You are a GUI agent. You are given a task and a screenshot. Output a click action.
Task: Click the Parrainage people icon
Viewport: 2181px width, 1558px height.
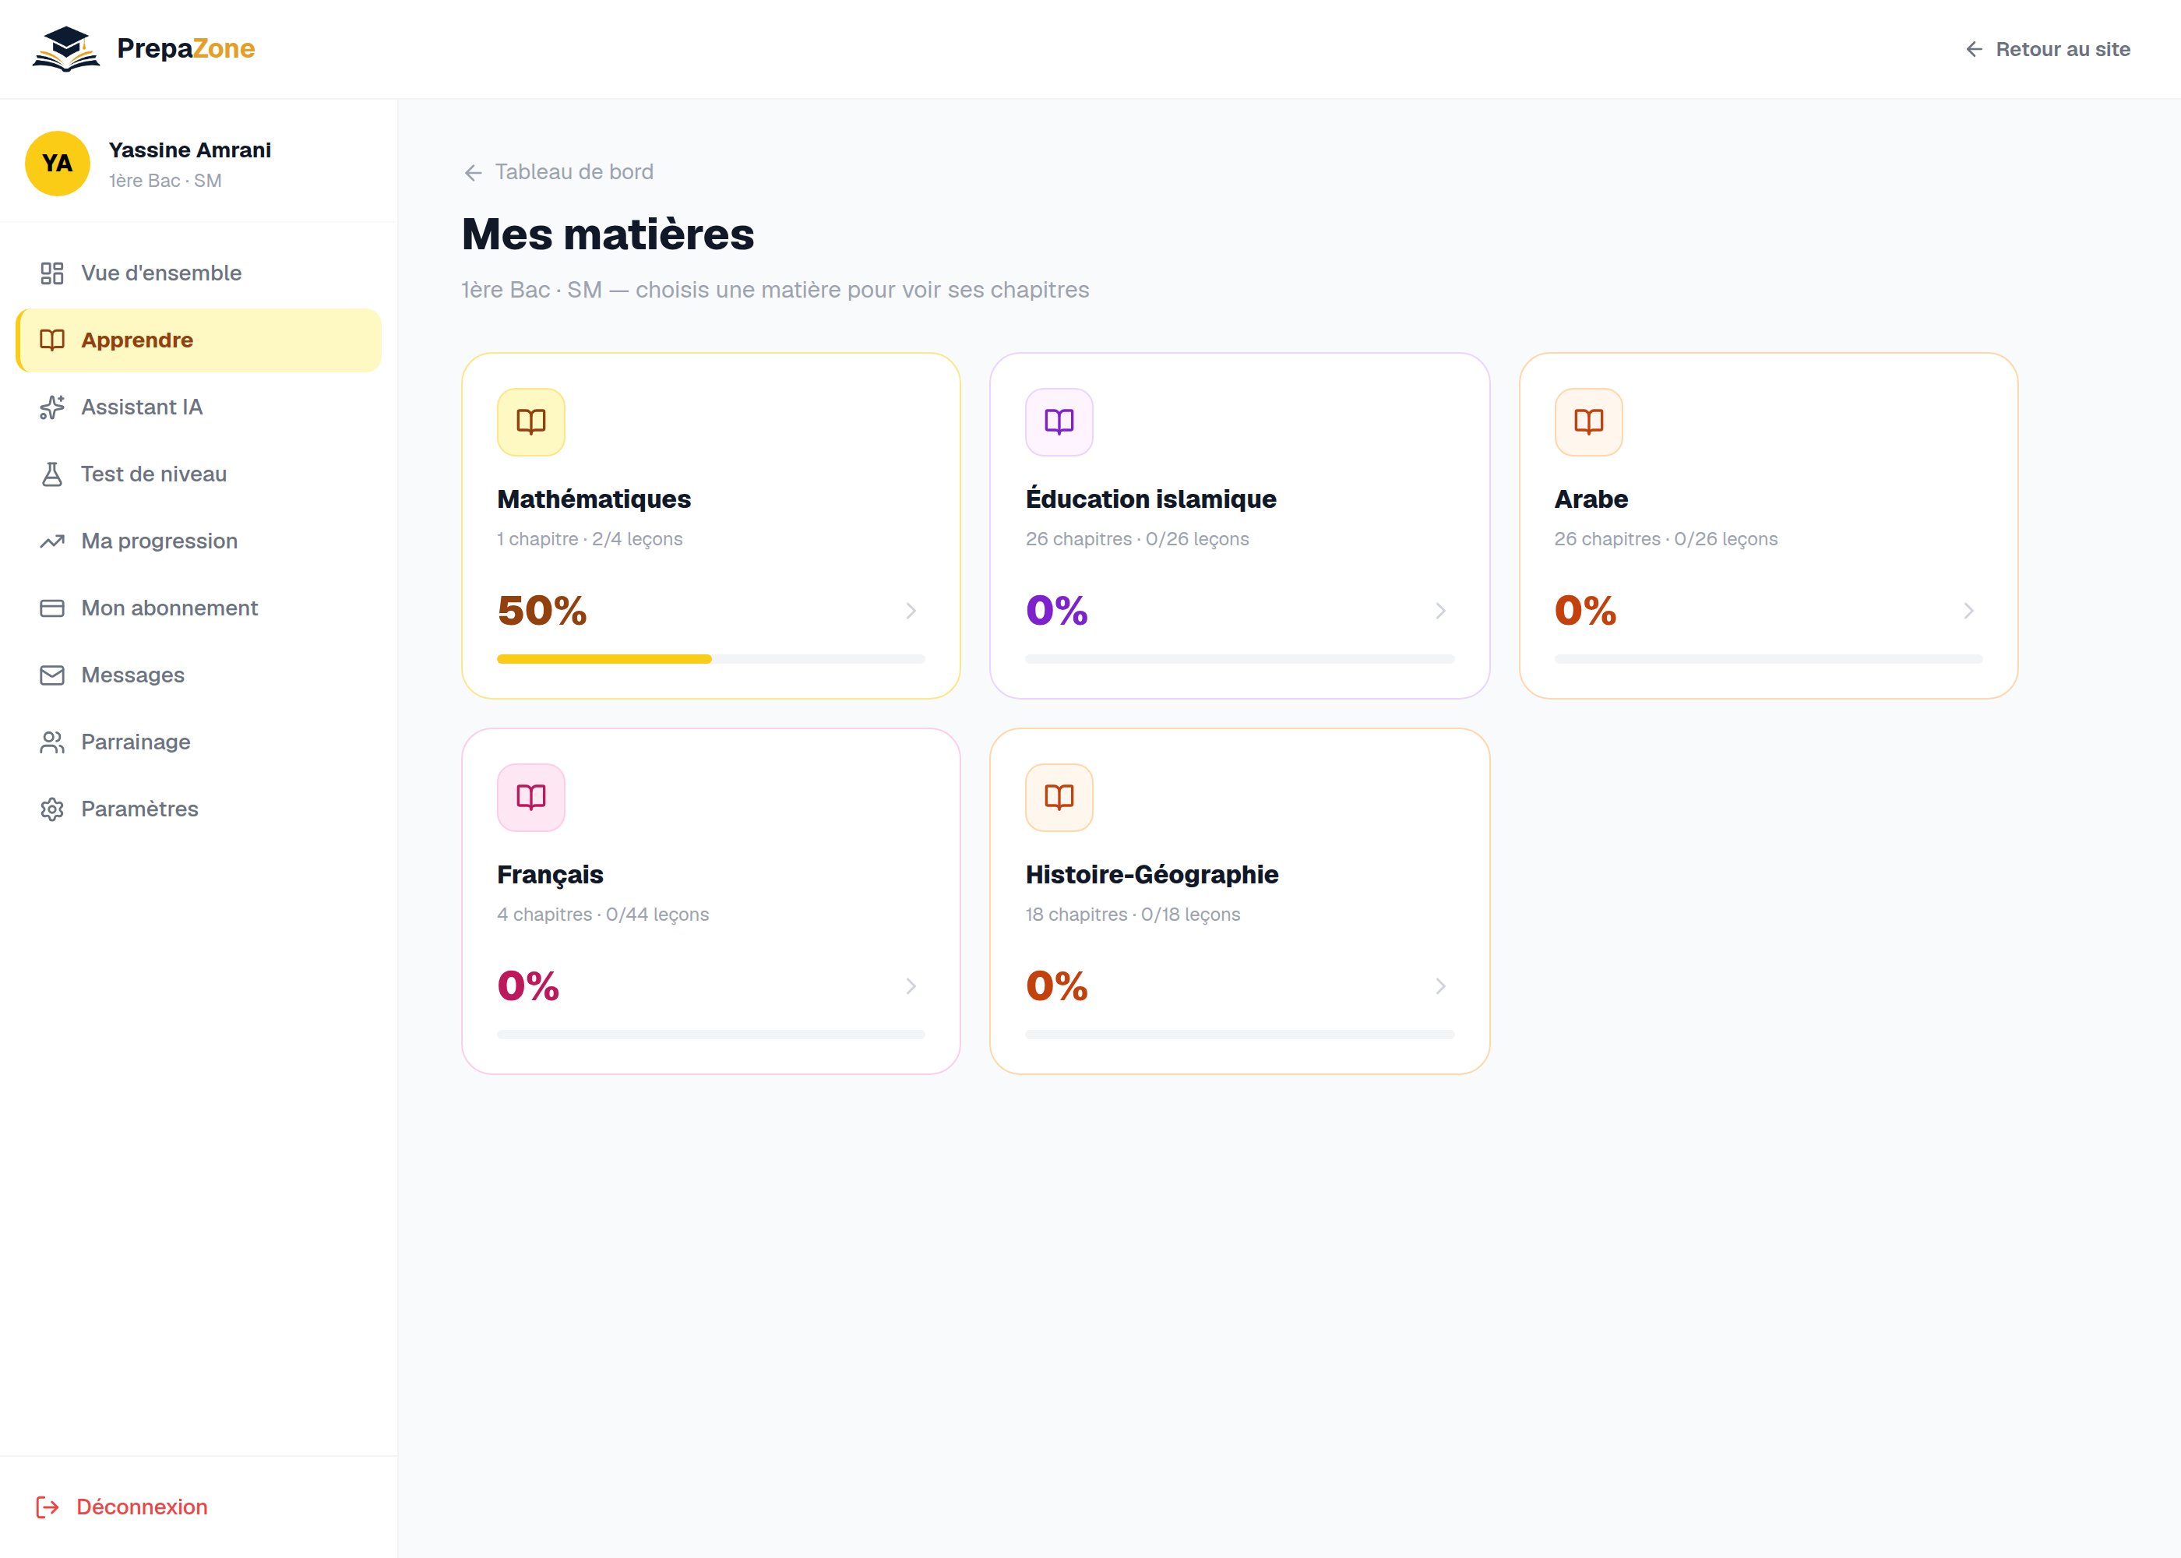pyautogui.click(x=51, y=742)
